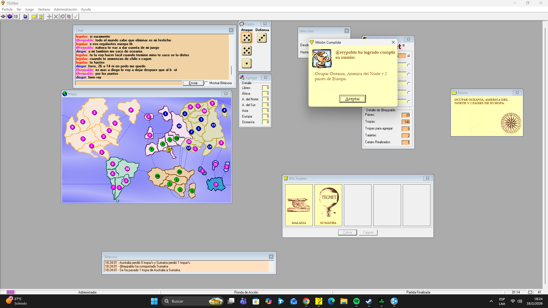Image resolution: width=548 pixels, height=308 pixels.
Task: Select the first player radio button
Action: pos(409,56)
